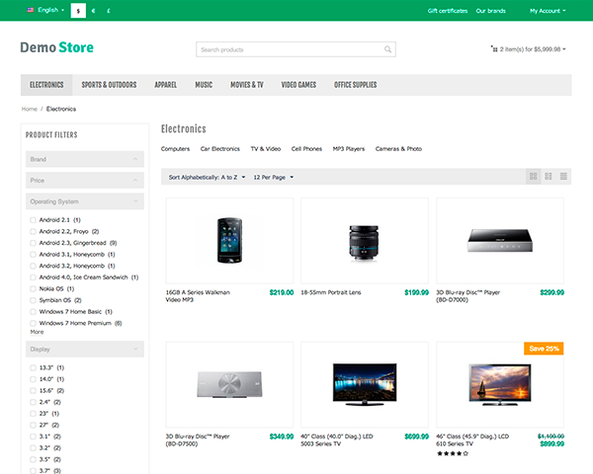Open the Office Supplies menu
593x474 pixels.
pyautogui.click(x=355, y=85)
